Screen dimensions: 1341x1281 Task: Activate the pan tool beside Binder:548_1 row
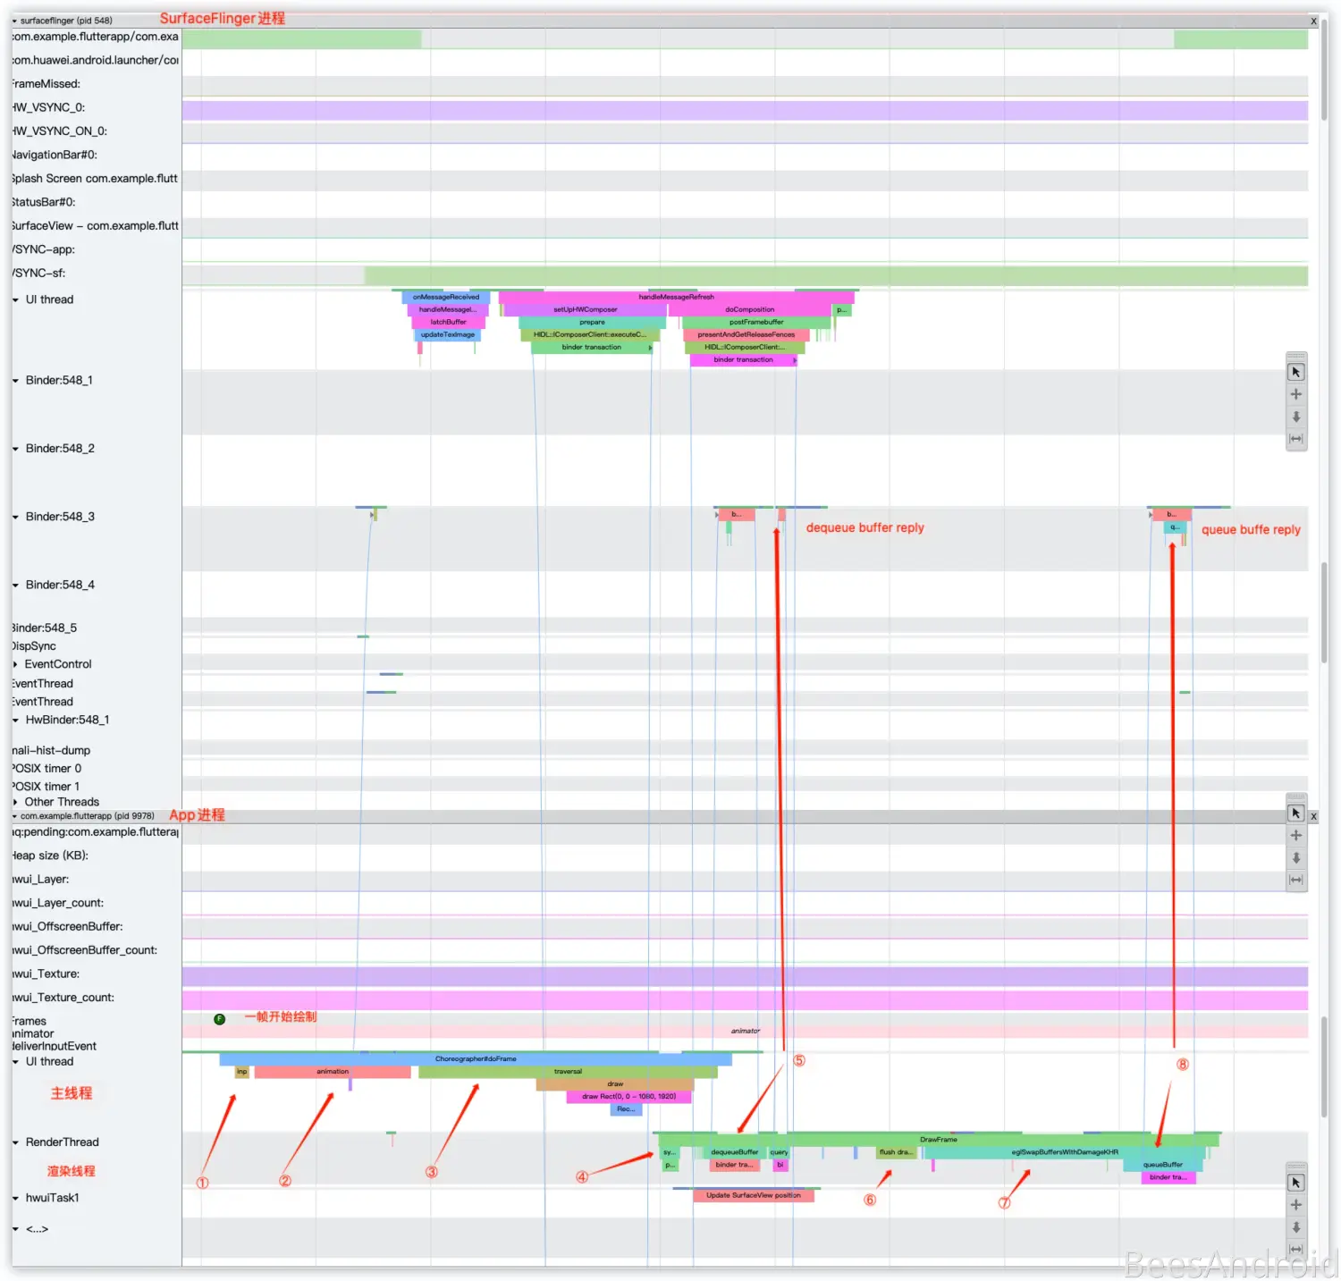(x=1295, y=394)
